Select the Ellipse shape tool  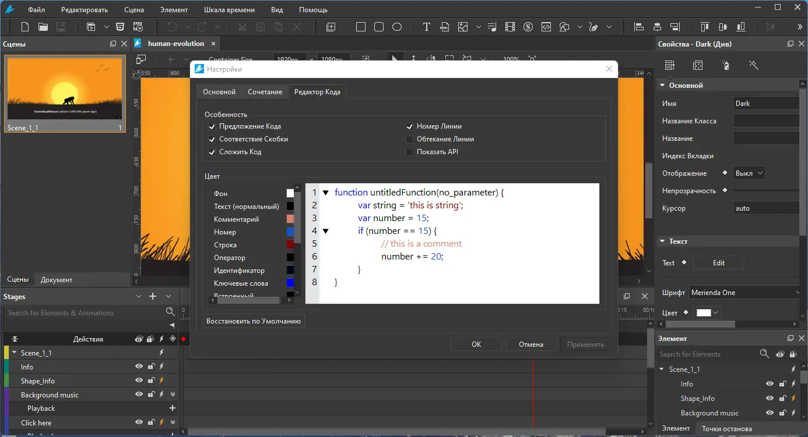pos(397,27)
